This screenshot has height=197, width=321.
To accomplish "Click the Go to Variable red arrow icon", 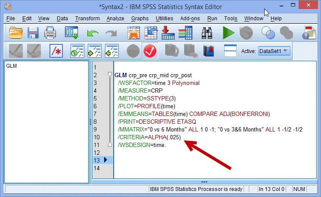I will tap(168, 33).
